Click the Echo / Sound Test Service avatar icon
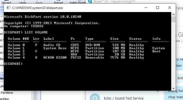183x100 pixels. [x=95, y=97]
